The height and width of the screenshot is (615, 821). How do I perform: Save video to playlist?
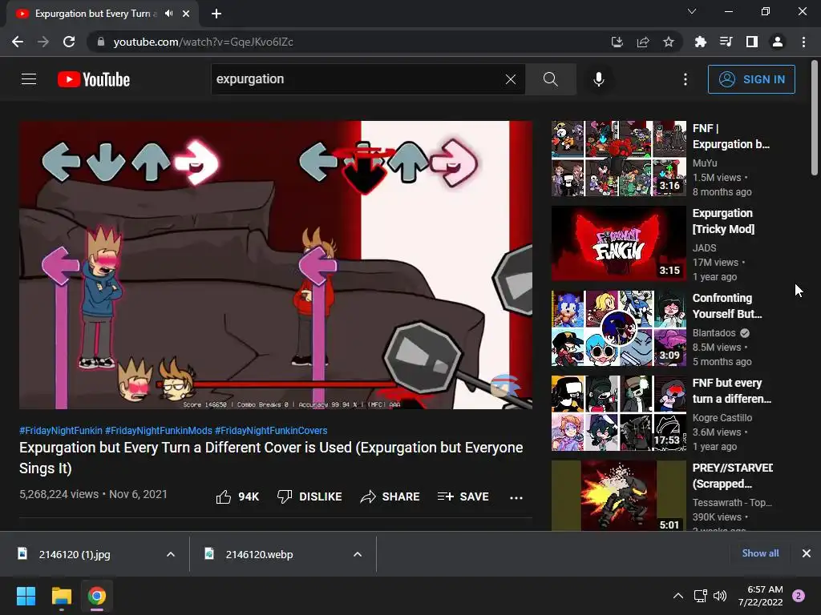(463, 496)
